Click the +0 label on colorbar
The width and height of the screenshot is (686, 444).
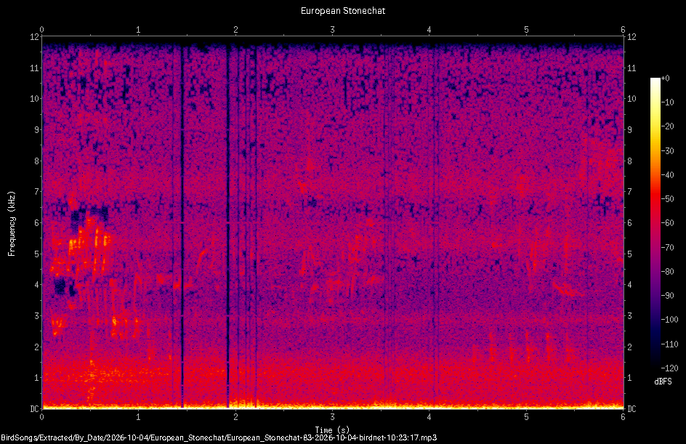pyautogui.click(x=665, y=78)
